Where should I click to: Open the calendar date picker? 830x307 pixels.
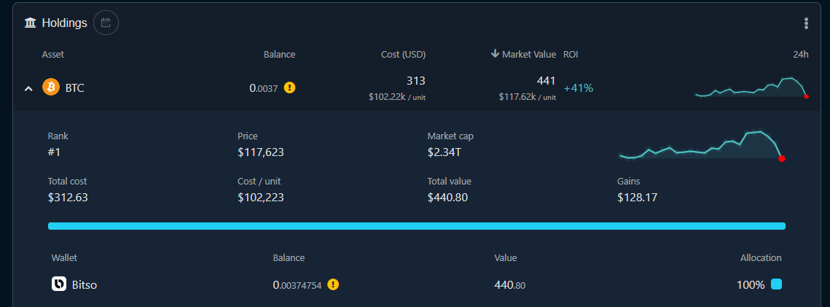(x=106, y=23)
